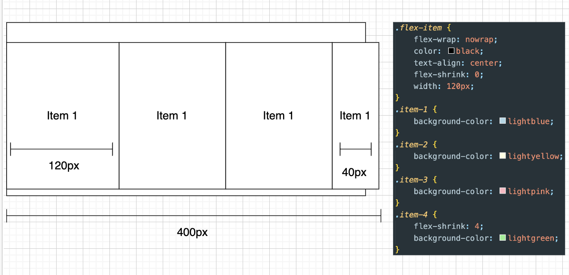Select the 'flex-shrink: 0;' declaration
Image resolution: width=569 pixels, height=275 pixels.
pos(449,75)
